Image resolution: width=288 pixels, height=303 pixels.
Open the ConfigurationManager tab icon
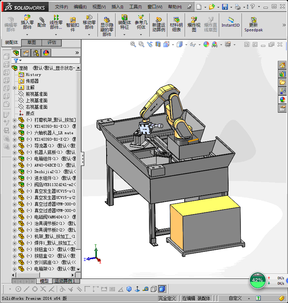[36, 53]
